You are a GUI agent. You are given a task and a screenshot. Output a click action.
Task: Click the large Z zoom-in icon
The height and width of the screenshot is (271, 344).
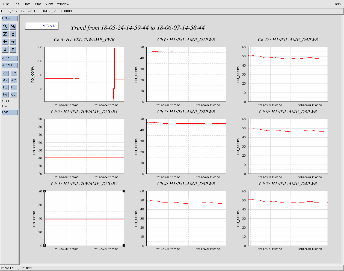click(5, 34)
